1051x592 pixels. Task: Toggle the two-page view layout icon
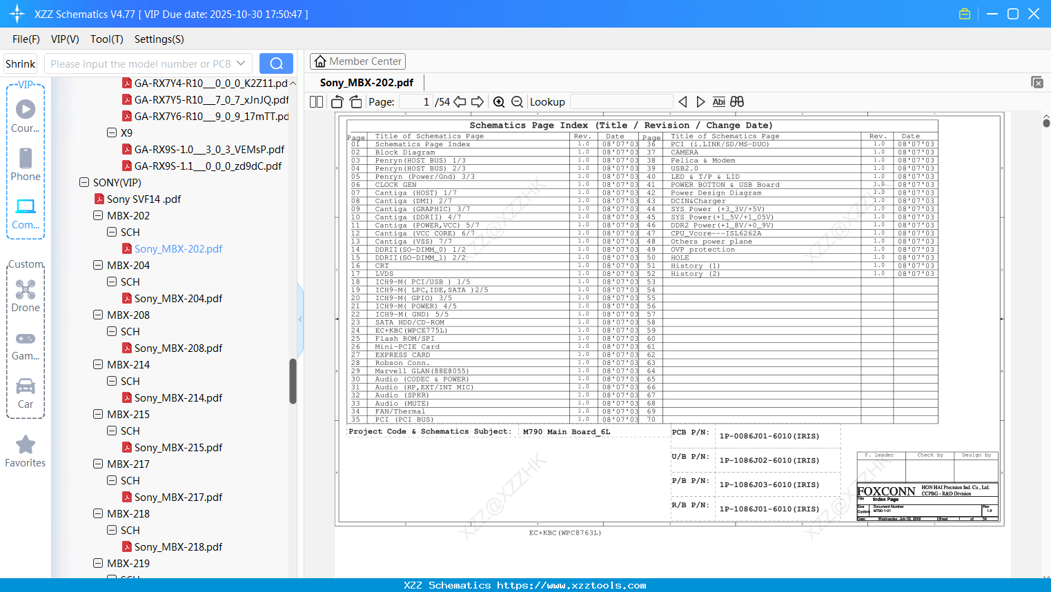[317, 102]
